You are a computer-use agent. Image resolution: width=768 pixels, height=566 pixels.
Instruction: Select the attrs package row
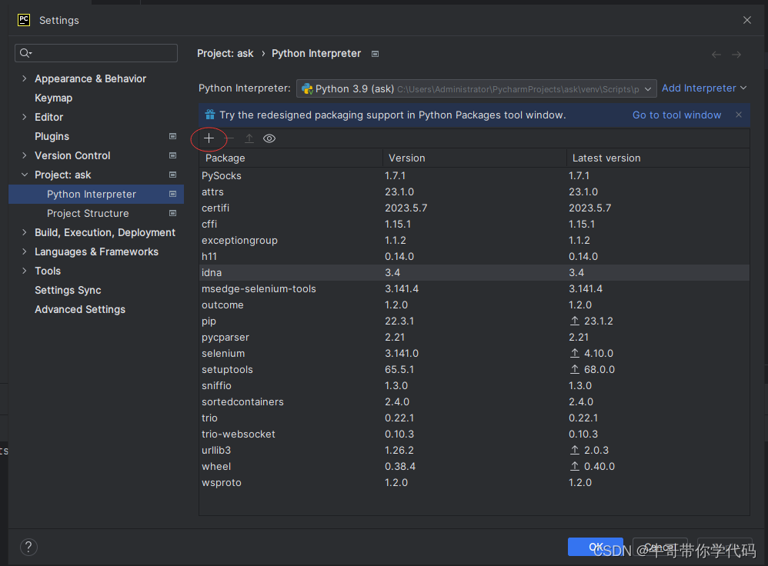pyautogui.click(x=474, y=191)
